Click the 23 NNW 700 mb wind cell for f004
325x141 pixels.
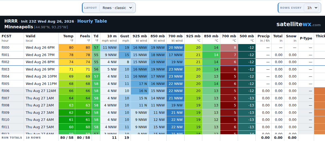[175, 76]
